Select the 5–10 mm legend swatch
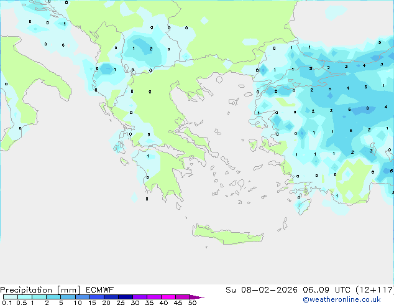Viewport: 394px width, 305px height. pos(68,297)
